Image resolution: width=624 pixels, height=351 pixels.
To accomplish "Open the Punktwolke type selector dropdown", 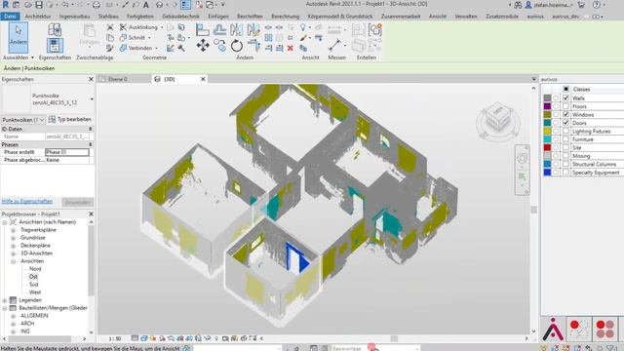I will pyautogui.click(x=92, y=99).
